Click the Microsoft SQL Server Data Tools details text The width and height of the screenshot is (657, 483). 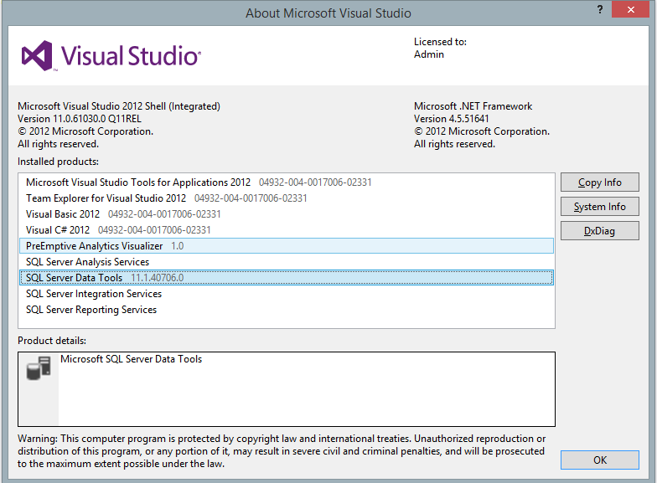131,359
